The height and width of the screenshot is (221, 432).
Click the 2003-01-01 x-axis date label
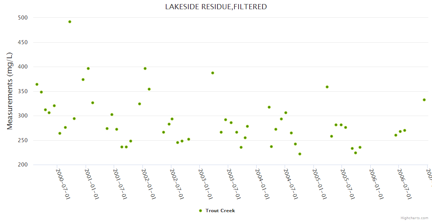pyautogui.click(x=206, y=184)
